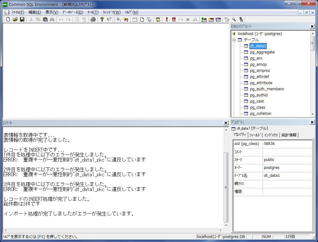This screenshot has height=242, width=318.
Task: Click the New document toolbar icon
Action: pos(8,19)
